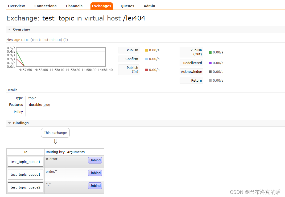Collapse the Bindings section

click(x=10, y=123)
